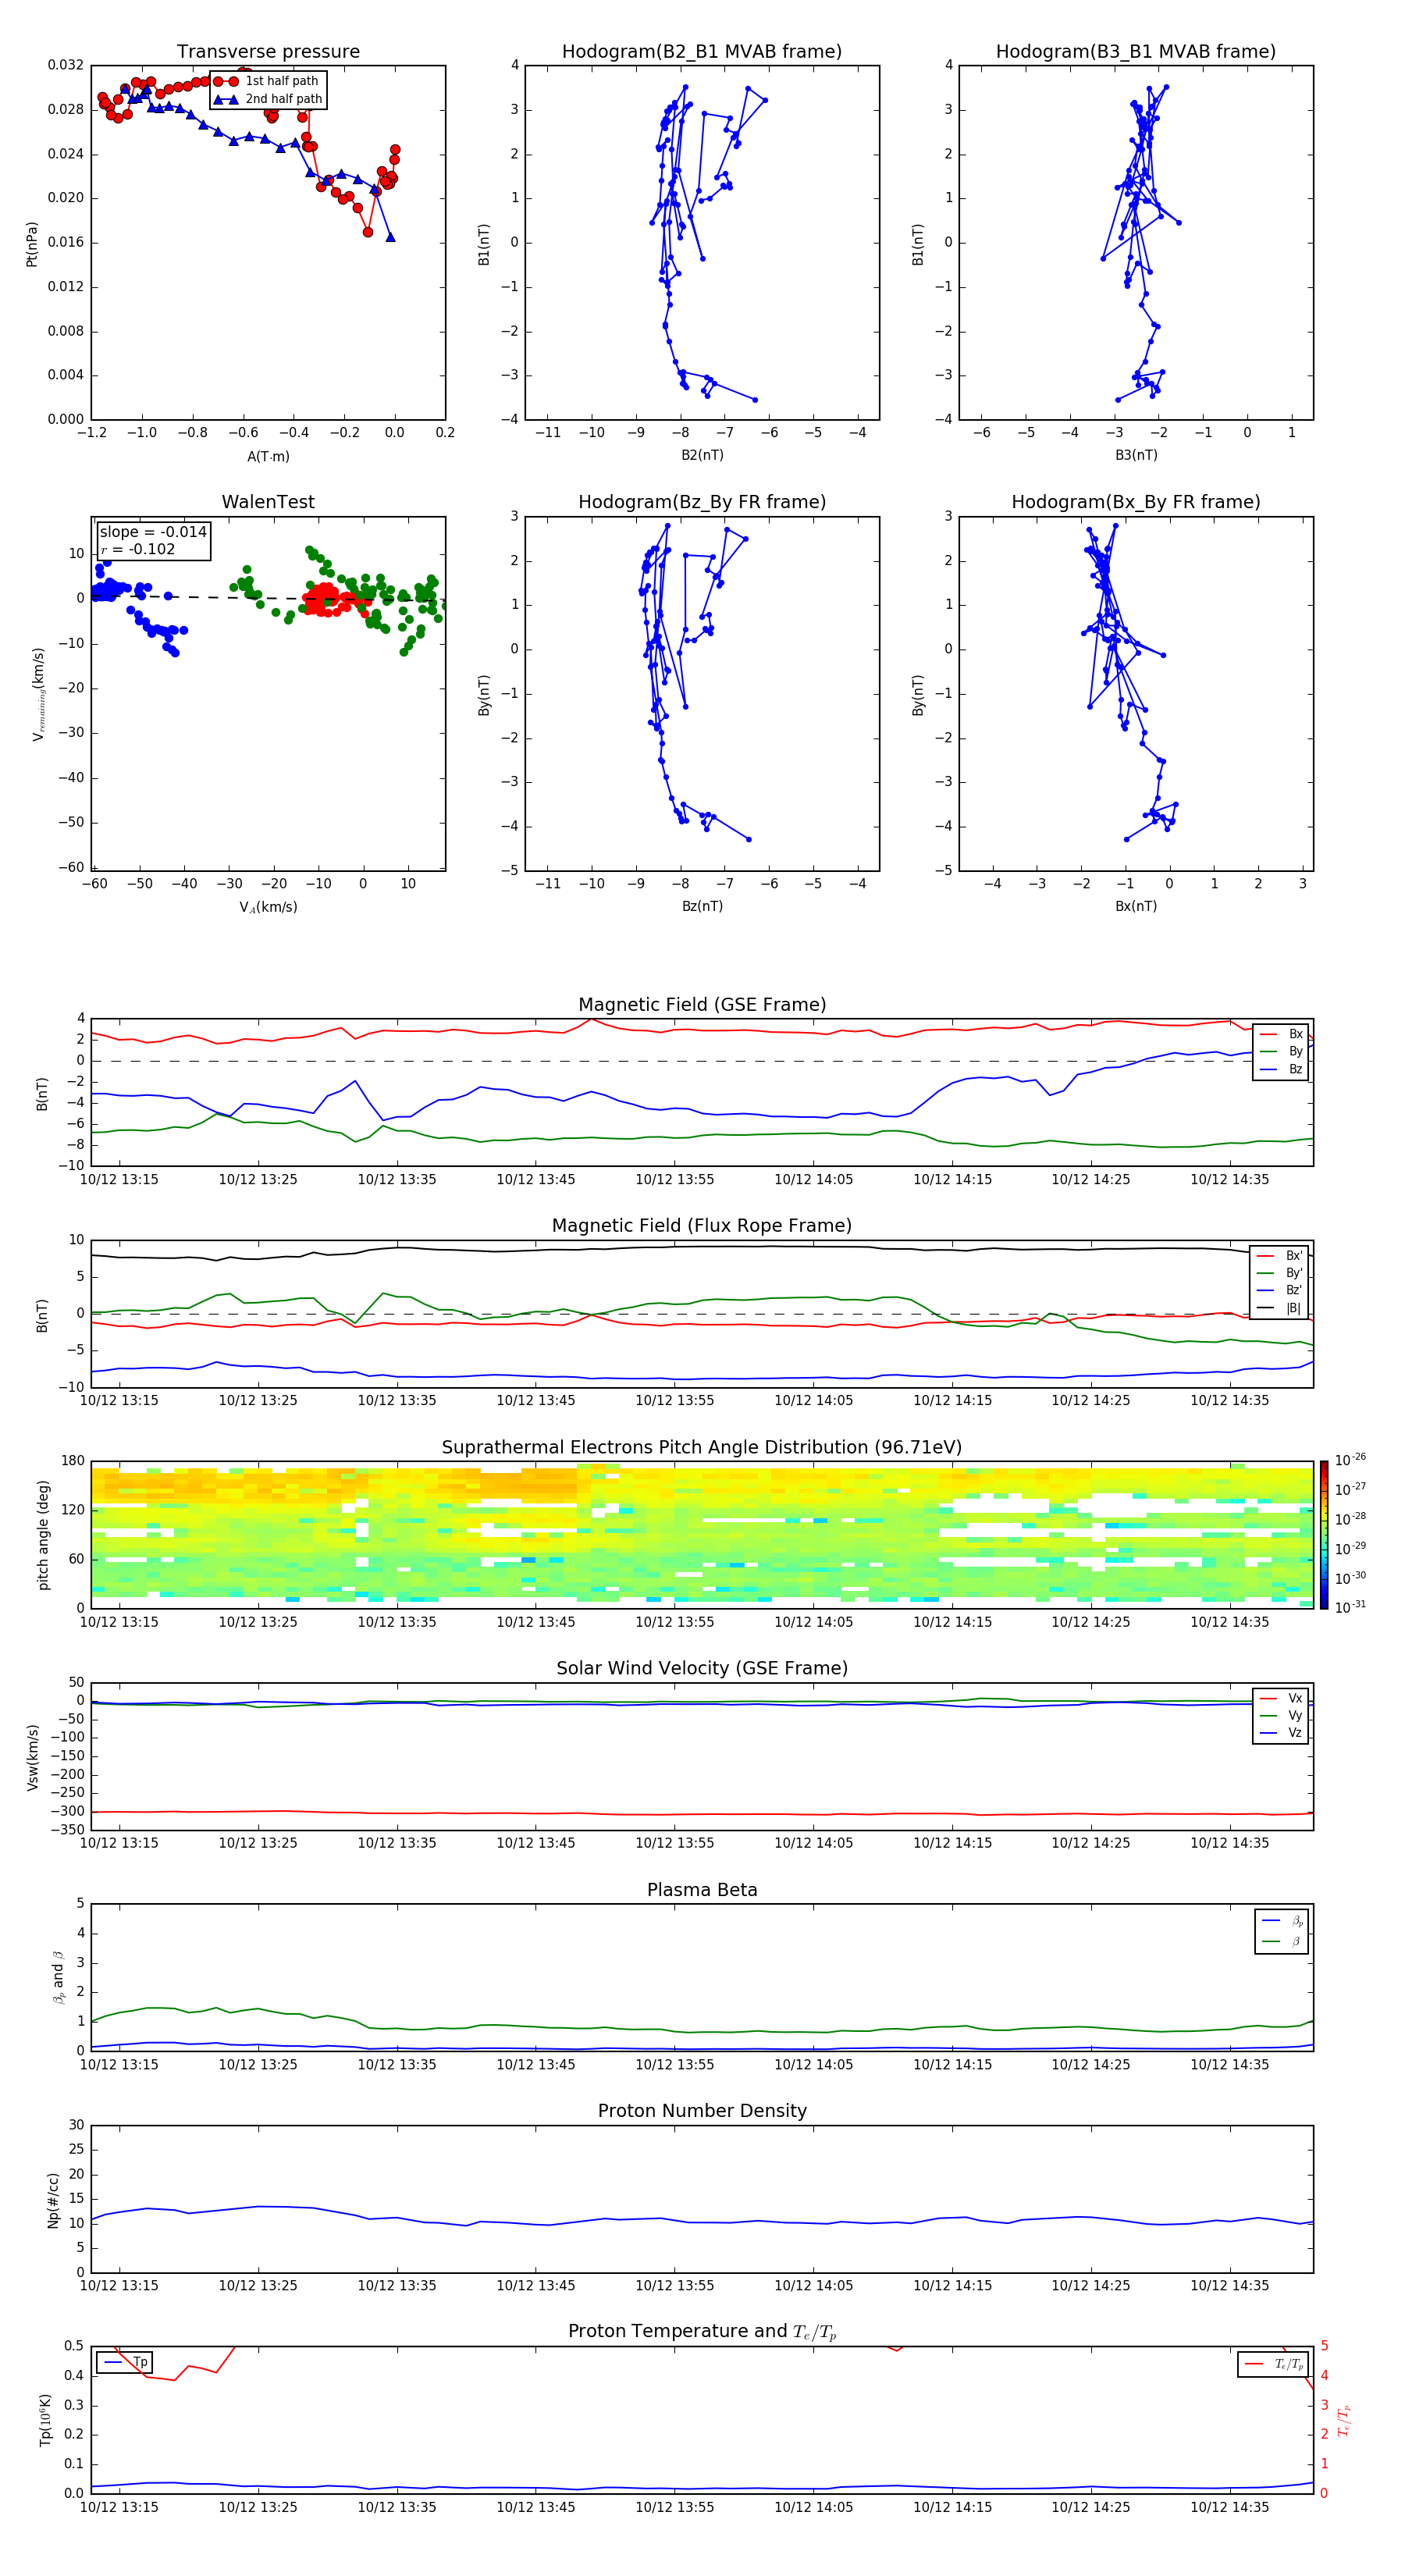Screen dimensions: 1405x2576
Task: Click the pitch angle colorbar
Action: (1324, 1535)
